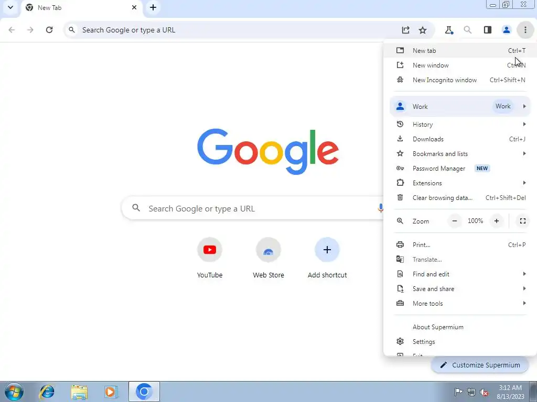The width and height of the screenshot is (537, 402).
Task: Click the NEW badge beside Password Manager
Action: (482, 169)
